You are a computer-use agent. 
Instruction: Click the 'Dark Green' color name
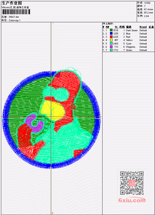[132, 30]
